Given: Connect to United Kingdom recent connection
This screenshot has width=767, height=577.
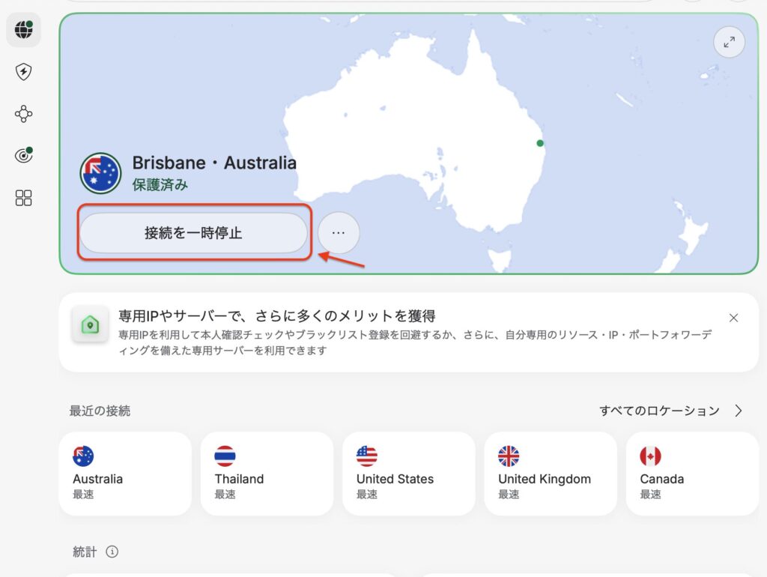Looking at the screenshot, I should 551,474.
